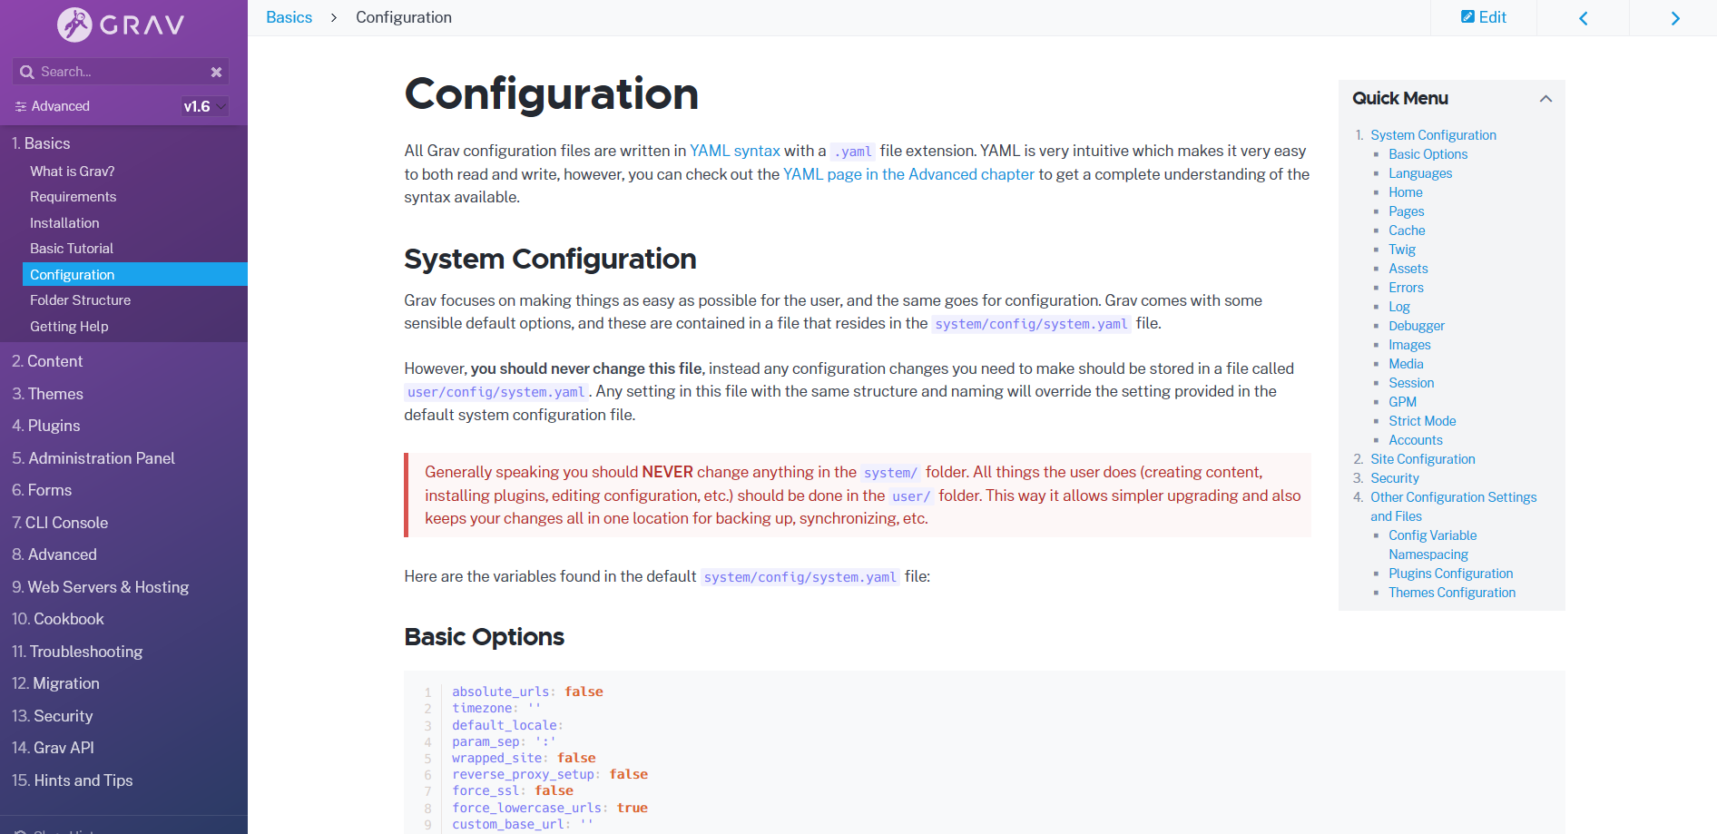Clear the search field with the X icon
Viewport: 1717px width, 834px height.
coord(216,72)
